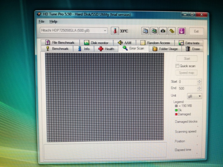Open the Help menu
The height and width of the screenshot is (167, 223).
tap(53, 22)
